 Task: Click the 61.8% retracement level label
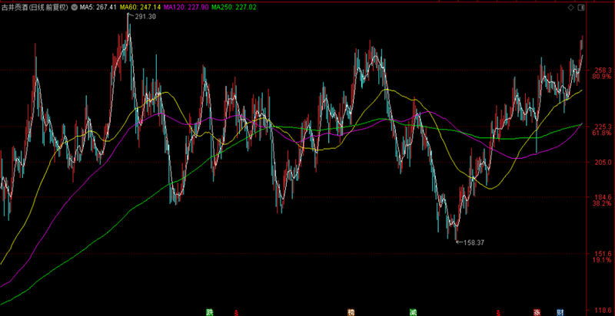pos(601,133)
